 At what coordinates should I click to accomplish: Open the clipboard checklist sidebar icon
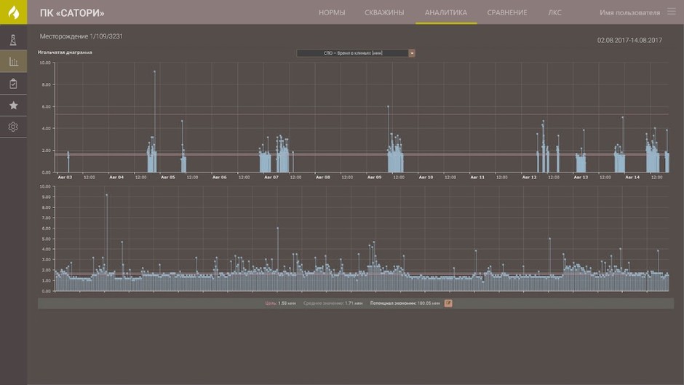pos(13,84)
